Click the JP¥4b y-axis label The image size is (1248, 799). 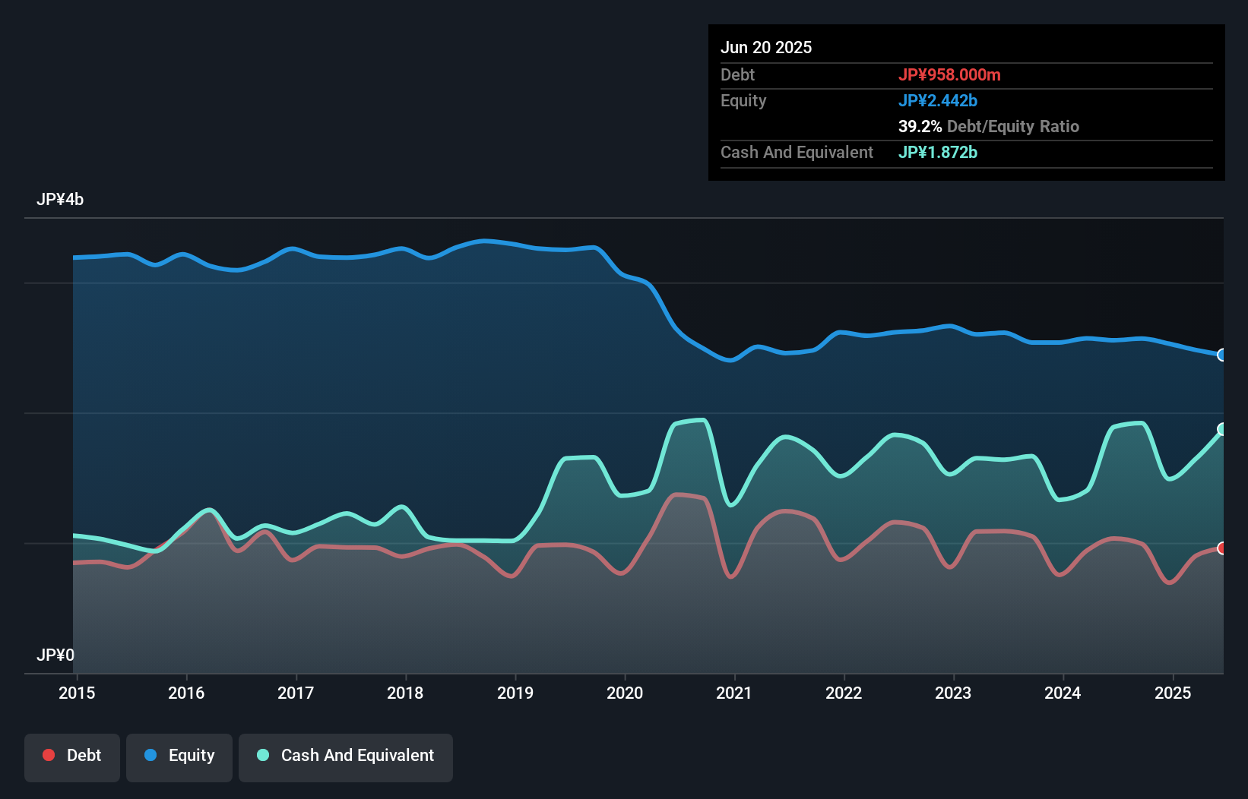60,200
